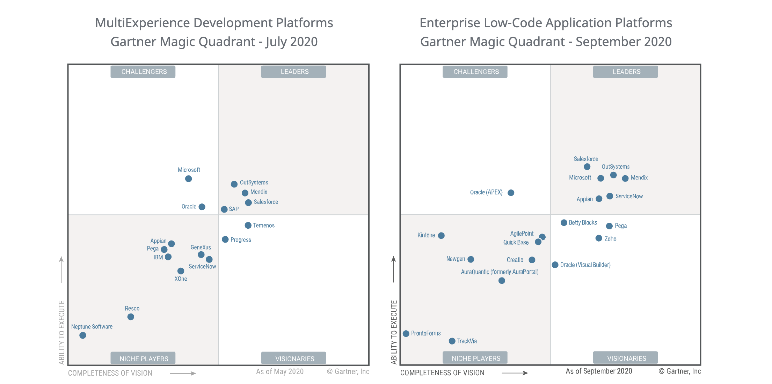Click the 'Pega' label in the right chart

(x=621, y=226)
